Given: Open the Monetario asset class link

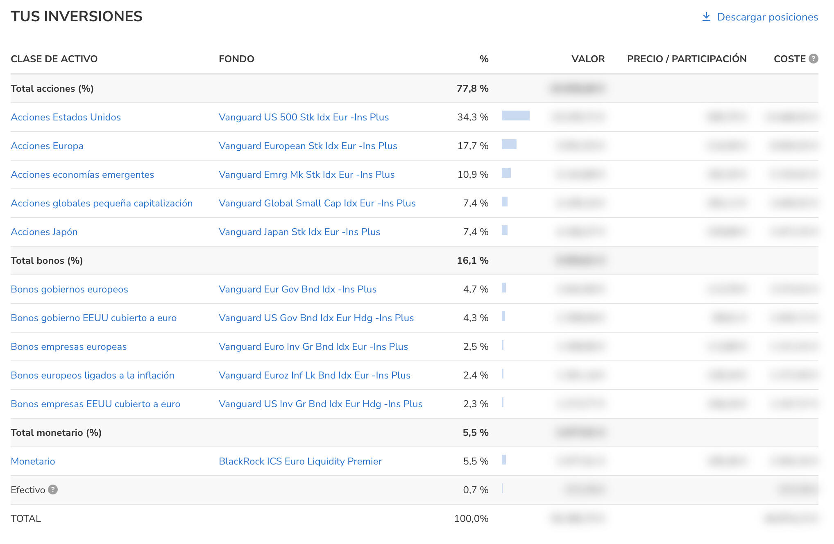Looking at the screenshot, I should (33, 461).
